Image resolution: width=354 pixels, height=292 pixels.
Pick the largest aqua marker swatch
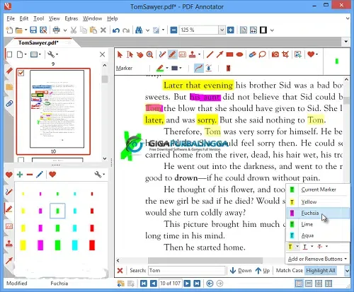click(x=75, y=245)
